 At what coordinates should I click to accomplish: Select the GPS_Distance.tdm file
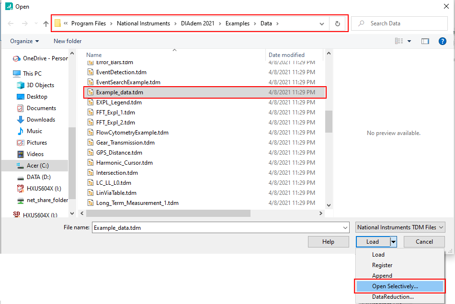119,153
